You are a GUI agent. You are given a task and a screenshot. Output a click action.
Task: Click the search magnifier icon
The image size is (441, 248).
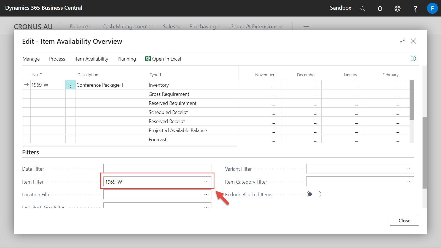point(363,9)
